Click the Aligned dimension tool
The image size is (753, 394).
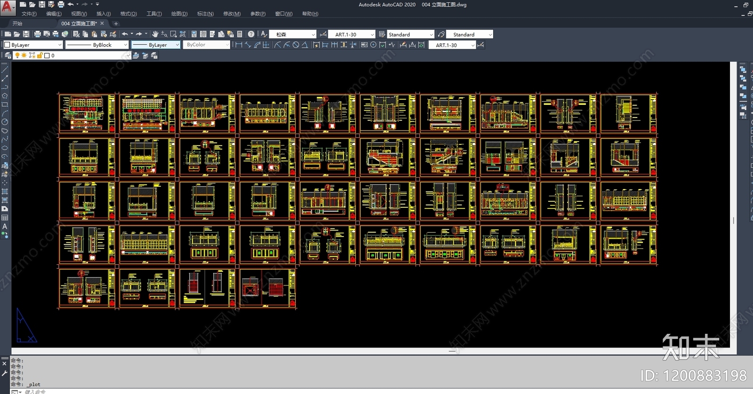click(248, 45)
